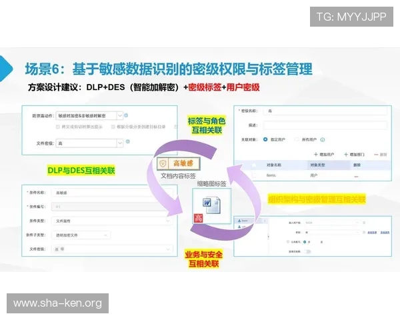
Task: Click the 缩略图标签 caption
Action: click(212, 183)
